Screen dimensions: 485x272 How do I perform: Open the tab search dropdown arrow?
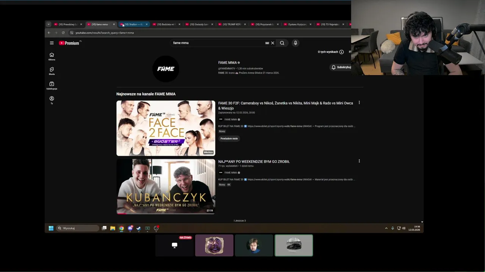point(48,25)
